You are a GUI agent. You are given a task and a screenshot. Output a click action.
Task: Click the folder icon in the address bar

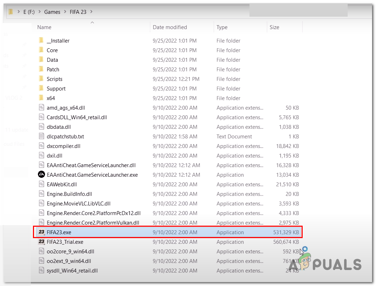click(x=11, y=11)
